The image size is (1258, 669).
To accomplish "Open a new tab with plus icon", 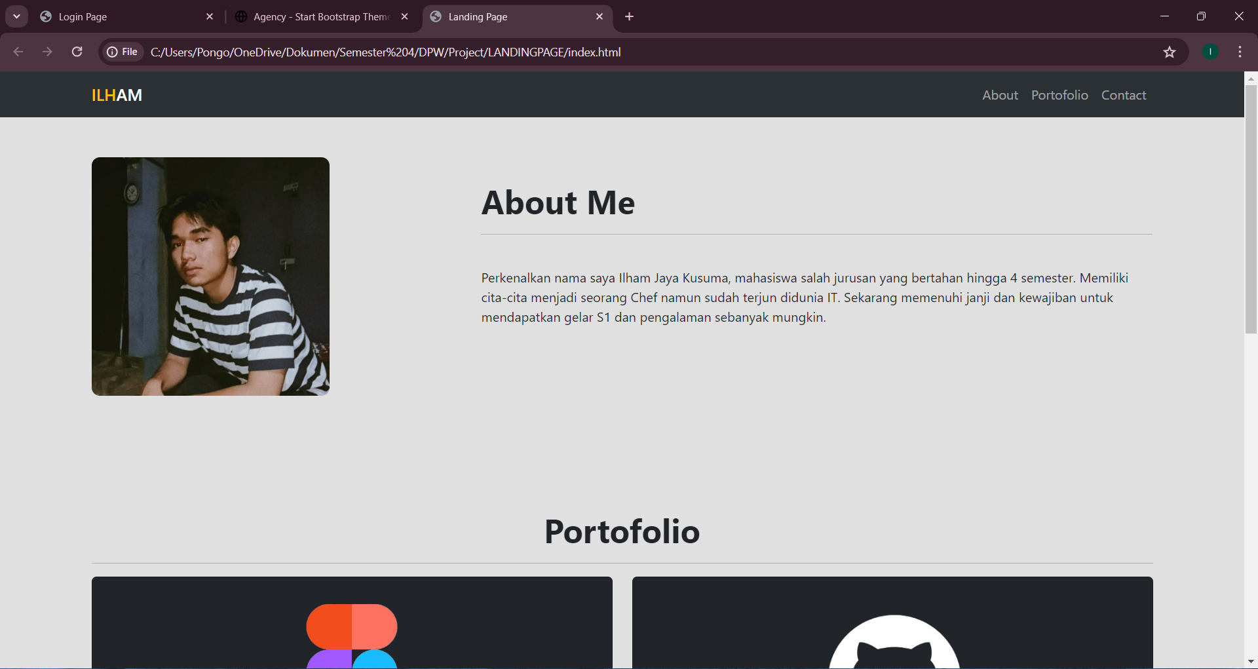I will (x=629, y=16).
